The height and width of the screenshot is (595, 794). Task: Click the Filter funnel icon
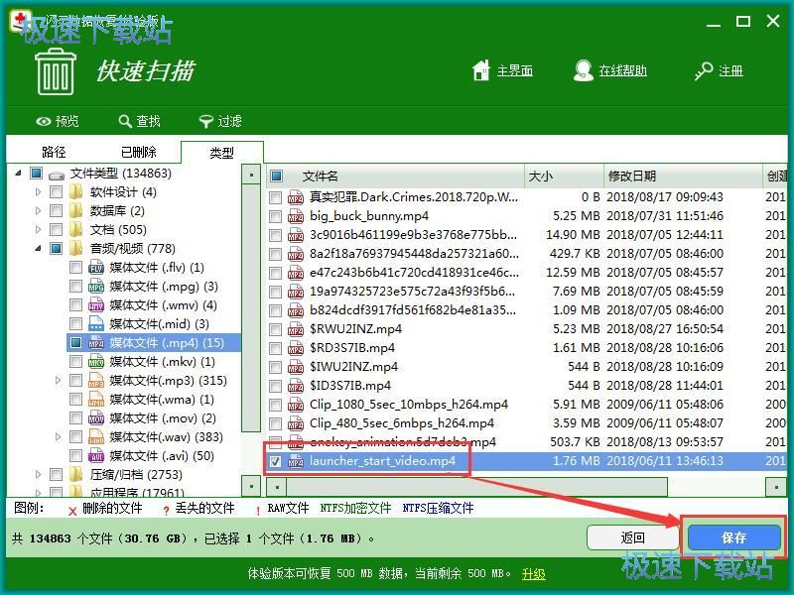pyautogui.click(x=206, y=121)
